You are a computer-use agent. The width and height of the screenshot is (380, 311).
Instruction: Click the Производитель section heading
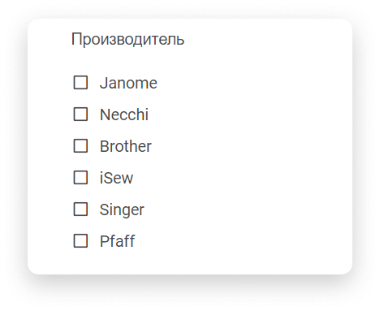click(127, 40)
